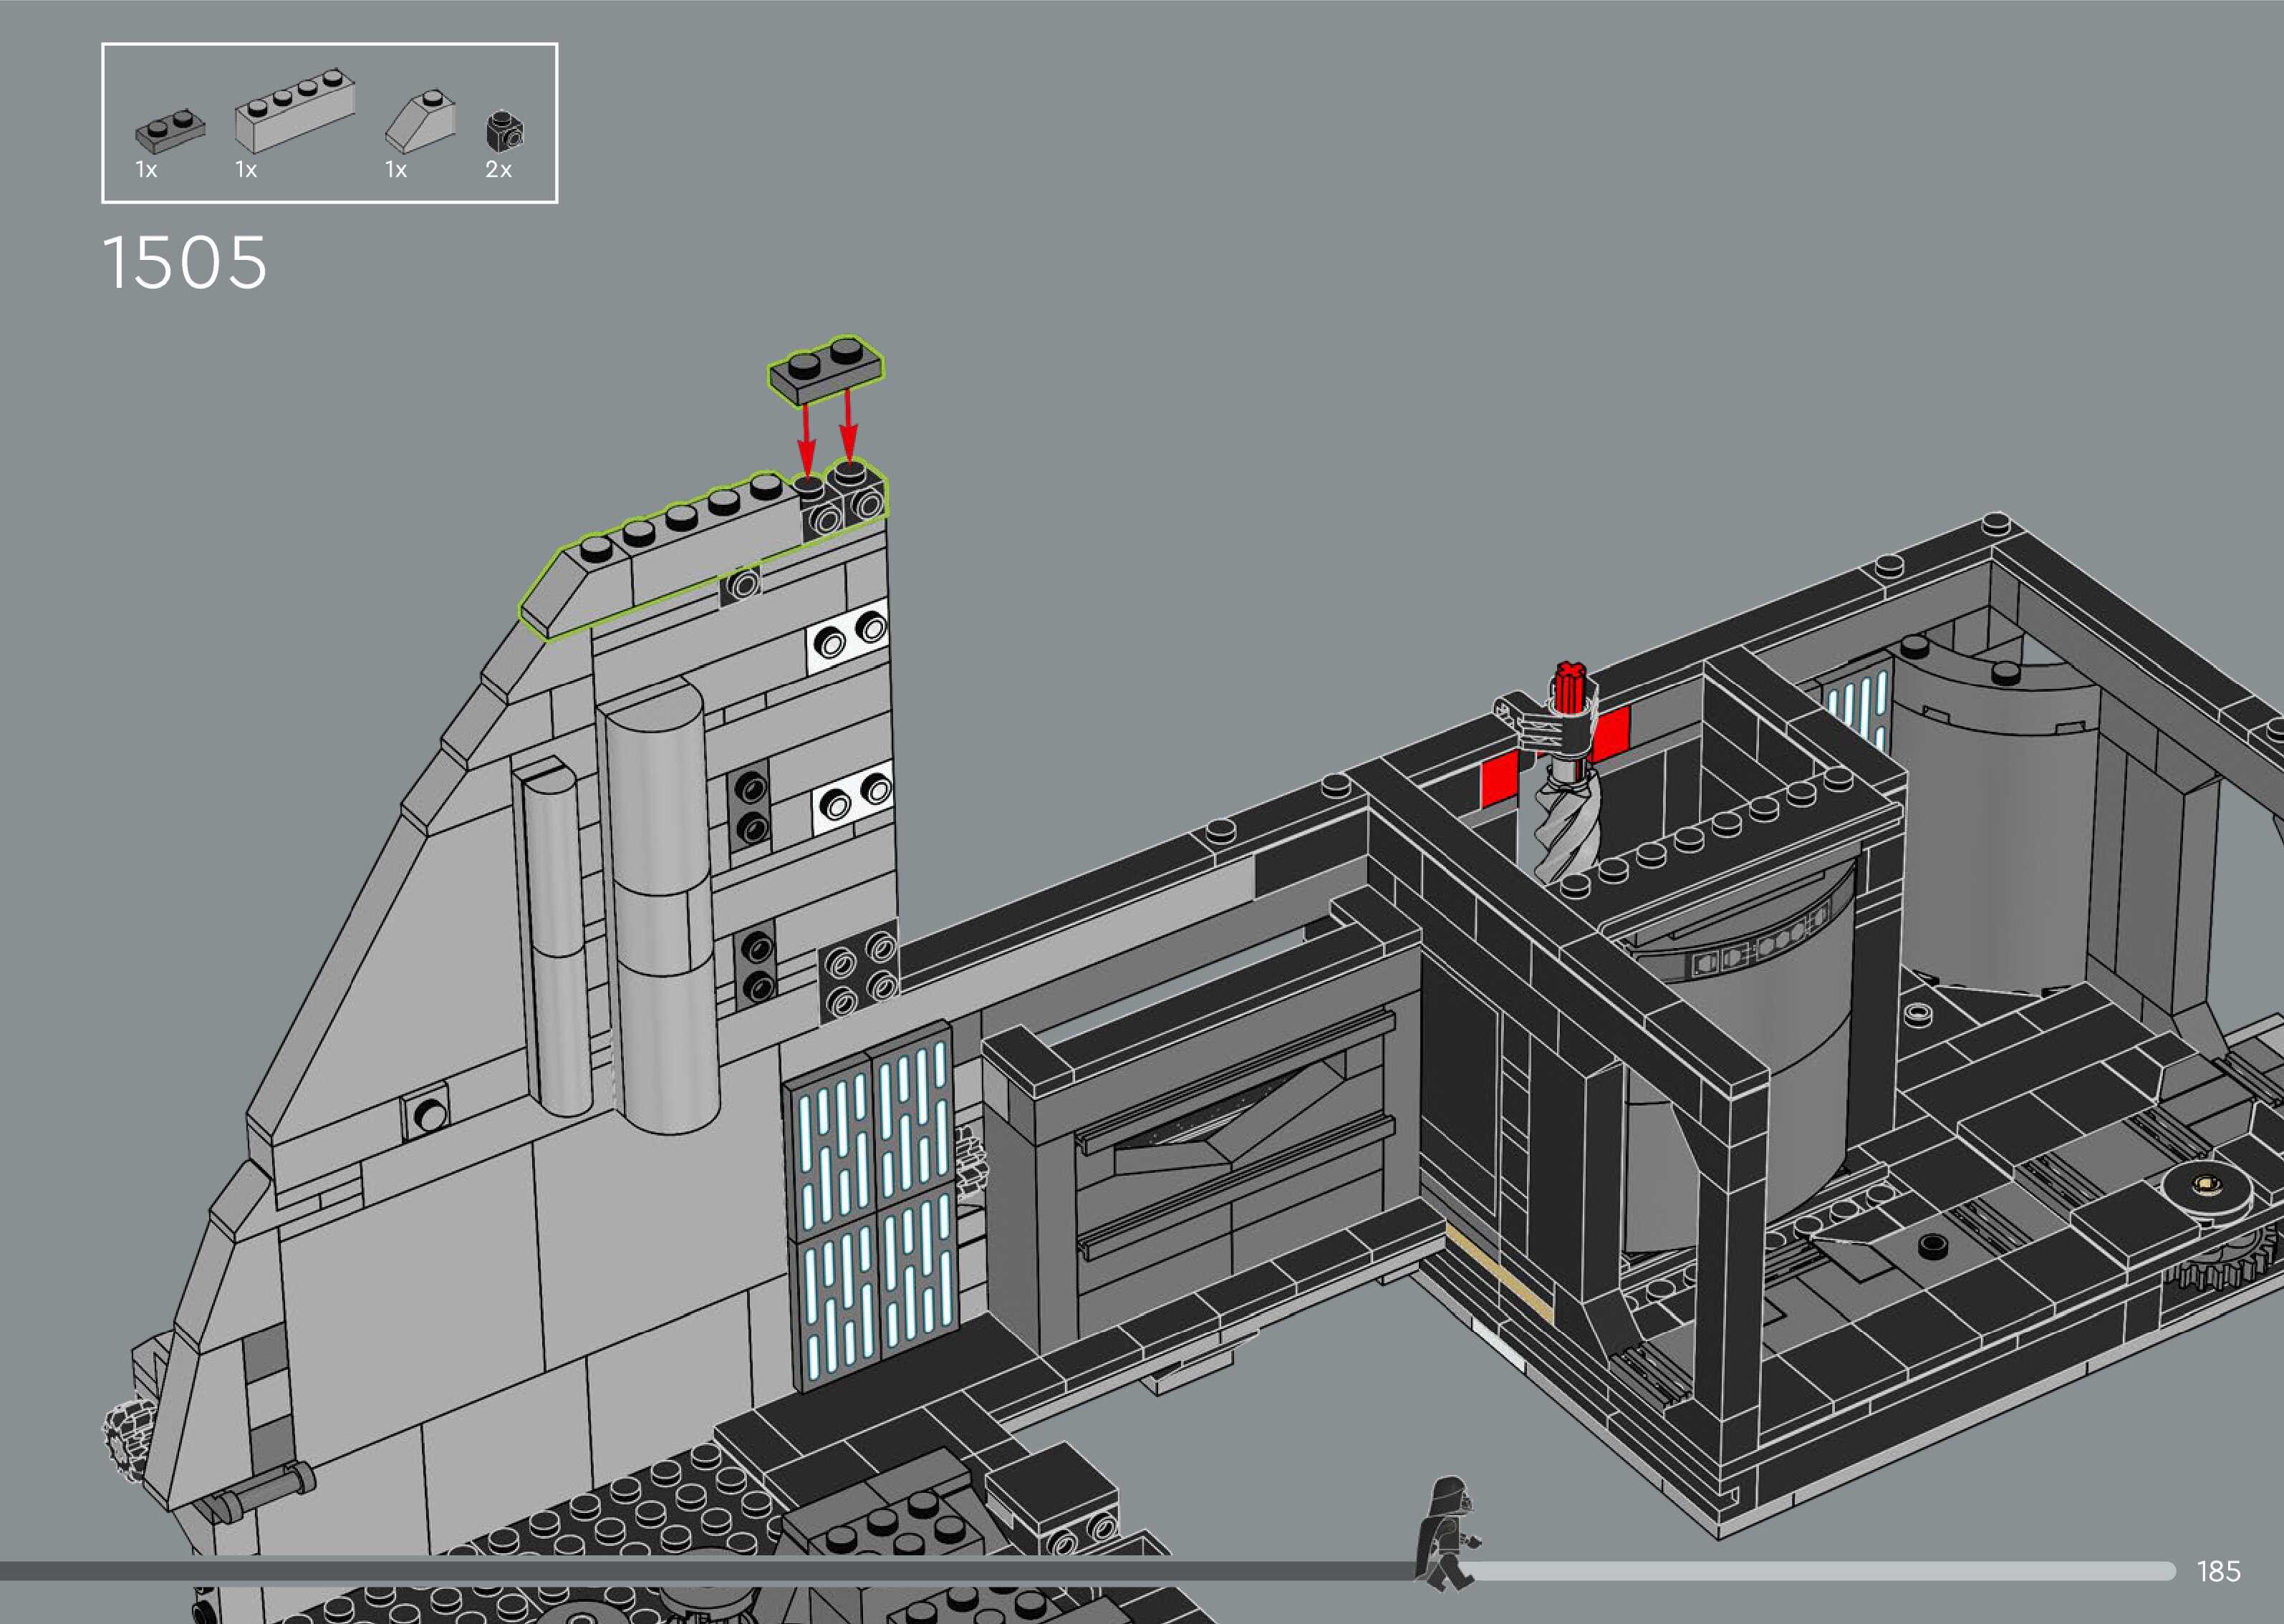Viewport: 2284px width, 1624px height.
Task: Click the 1x1 side-stud brick part icon
Action: point(504,130)
